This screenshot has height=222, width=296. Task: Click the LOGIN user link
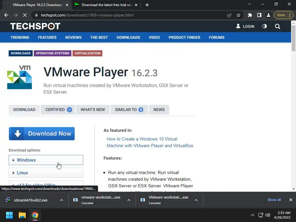click(245, 26)
